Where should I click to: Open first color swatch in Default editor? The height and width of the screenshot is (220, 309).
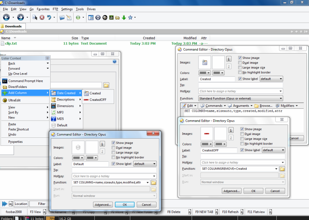pos(78,158)
